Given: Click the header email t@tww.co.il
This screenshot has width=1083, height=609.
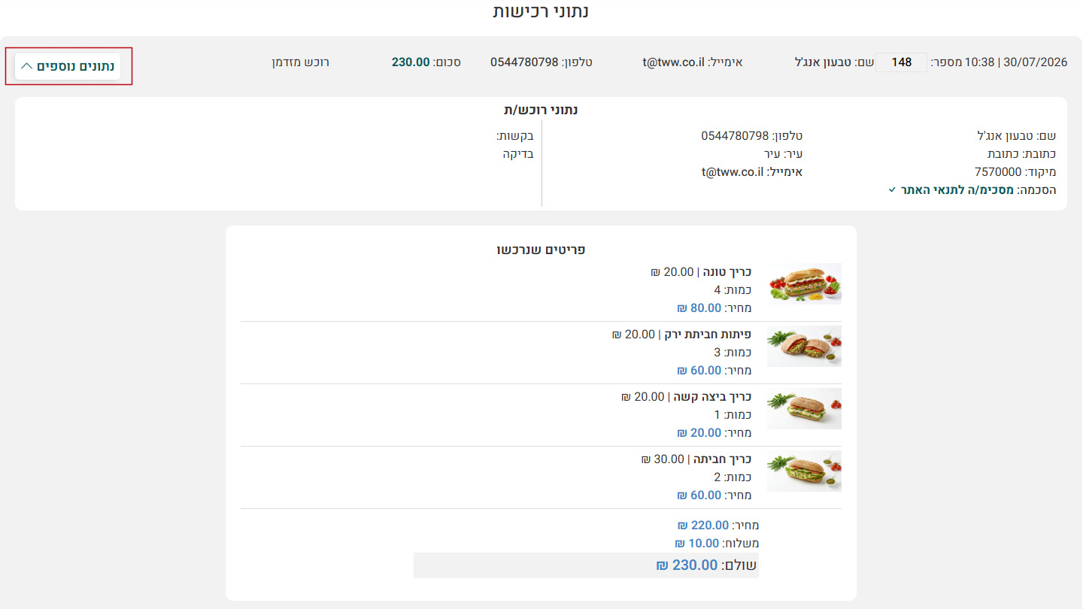Looking at the screenshot, I should [674, 62].
